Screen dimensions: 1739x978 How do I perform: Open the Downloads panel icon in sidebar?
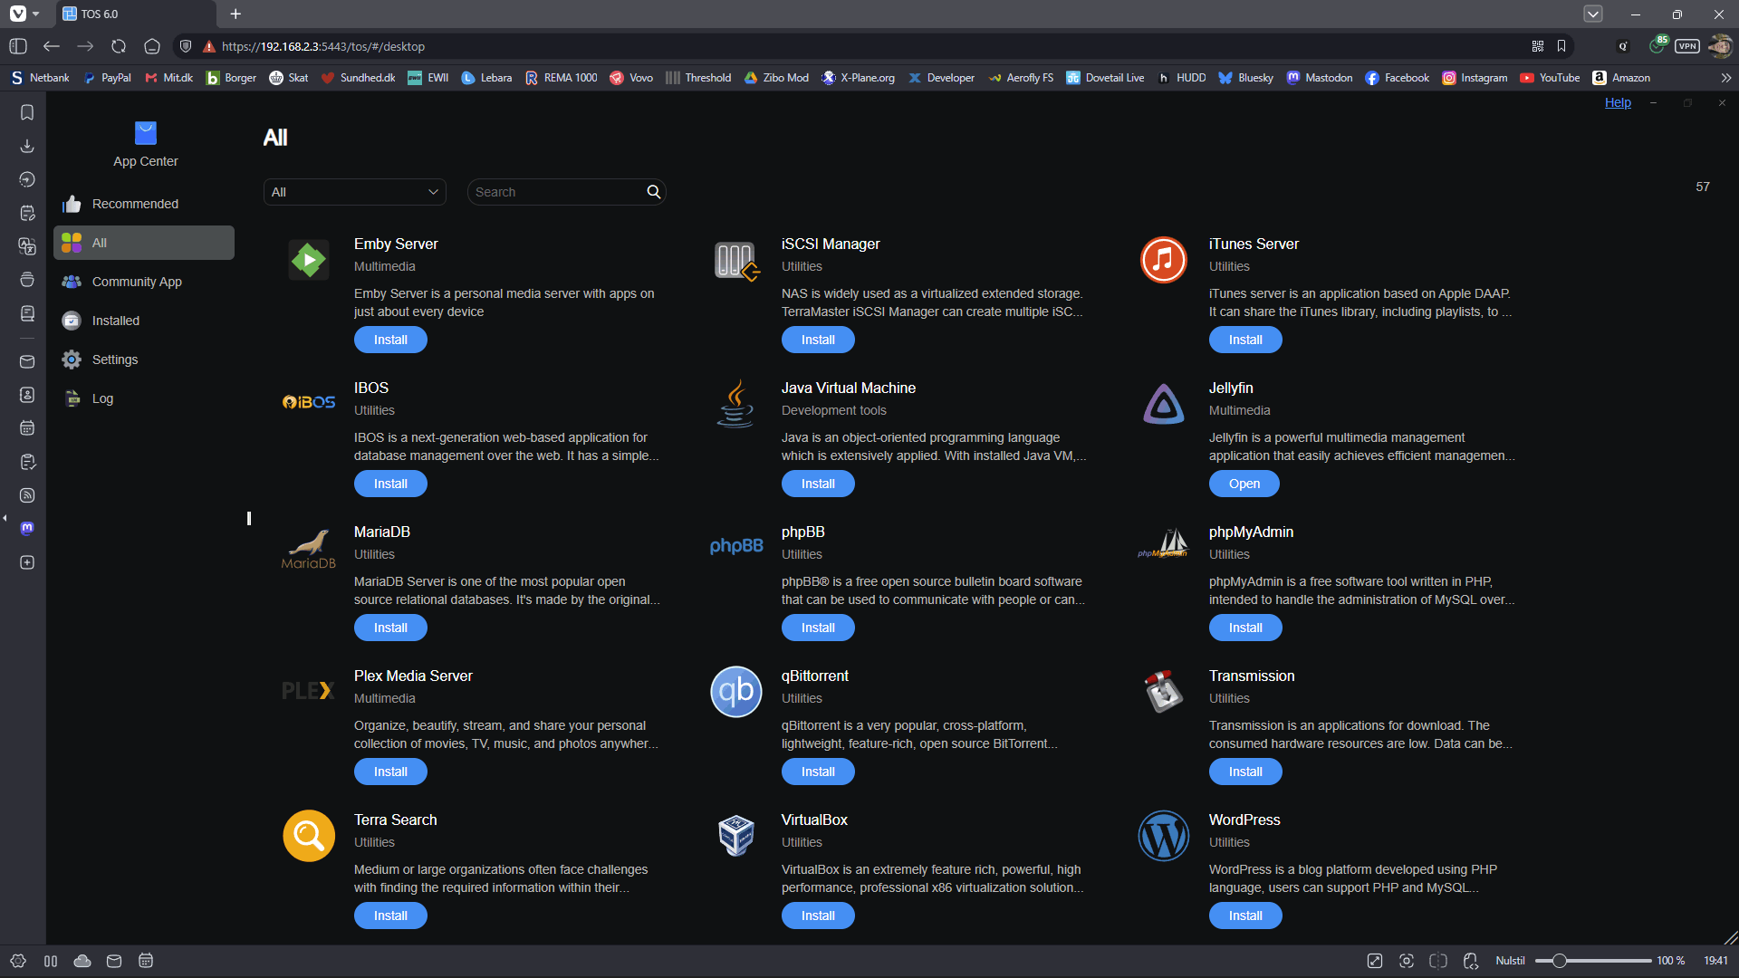(x=27, y=146)
